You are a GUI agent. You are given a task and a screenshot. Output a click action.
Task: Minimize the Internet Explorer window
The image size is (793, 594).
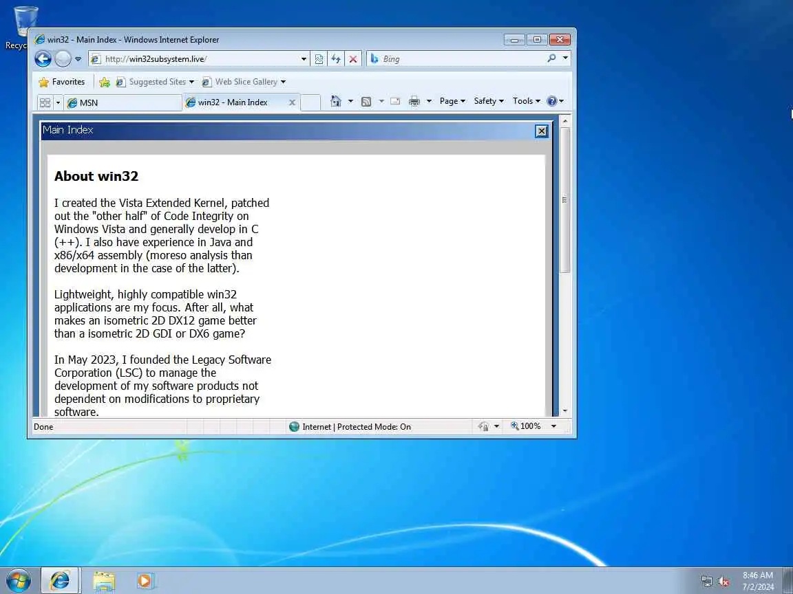[514, 39]
